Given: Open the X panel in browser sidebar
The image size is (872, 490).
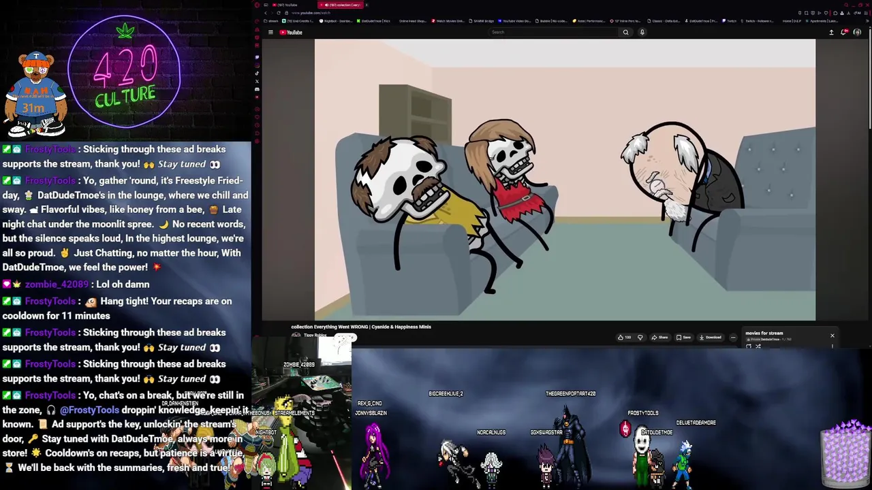Looking at the screenshot, I should (257, 81).
